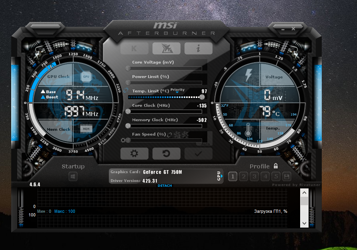The image size is (357, 250).
Task: Select profile slot 1
Action: click(233, 176)
